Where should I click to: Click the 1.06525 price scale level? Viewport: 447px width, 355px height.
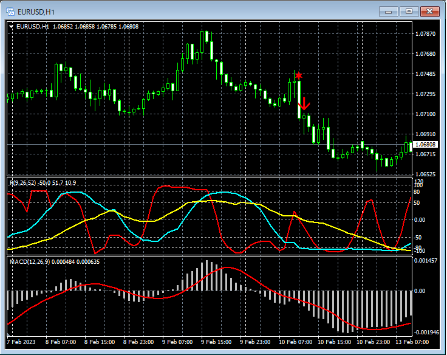tap(425, 174)
